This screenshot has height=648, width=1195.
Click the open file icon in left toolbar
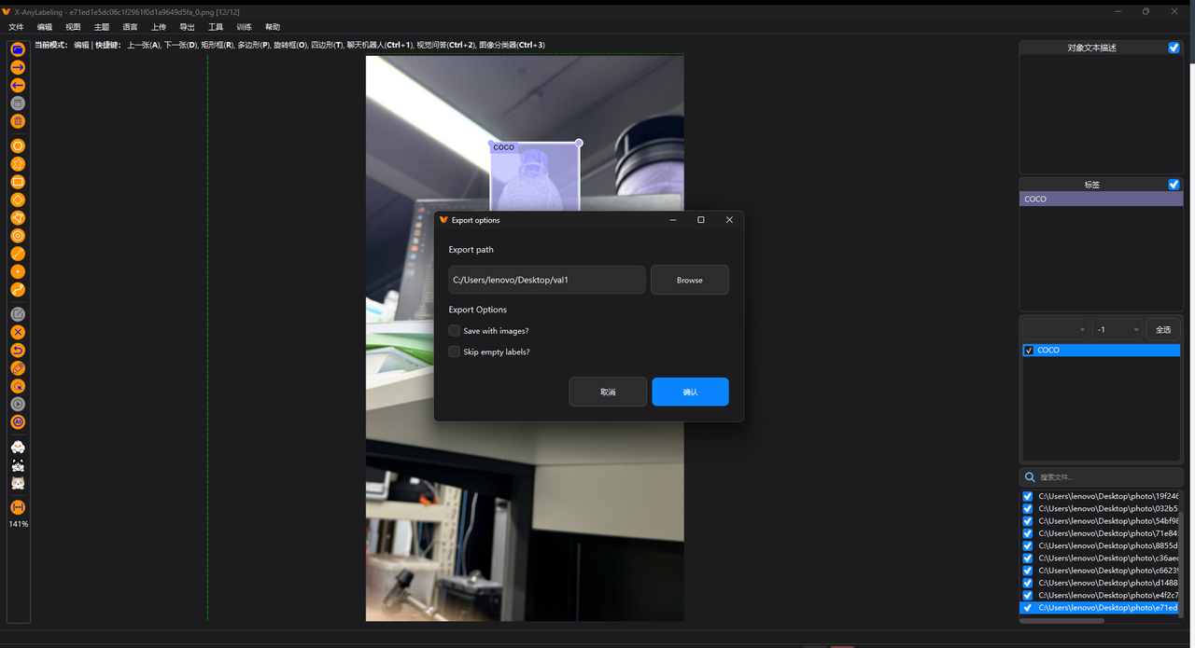click(18, 49)
